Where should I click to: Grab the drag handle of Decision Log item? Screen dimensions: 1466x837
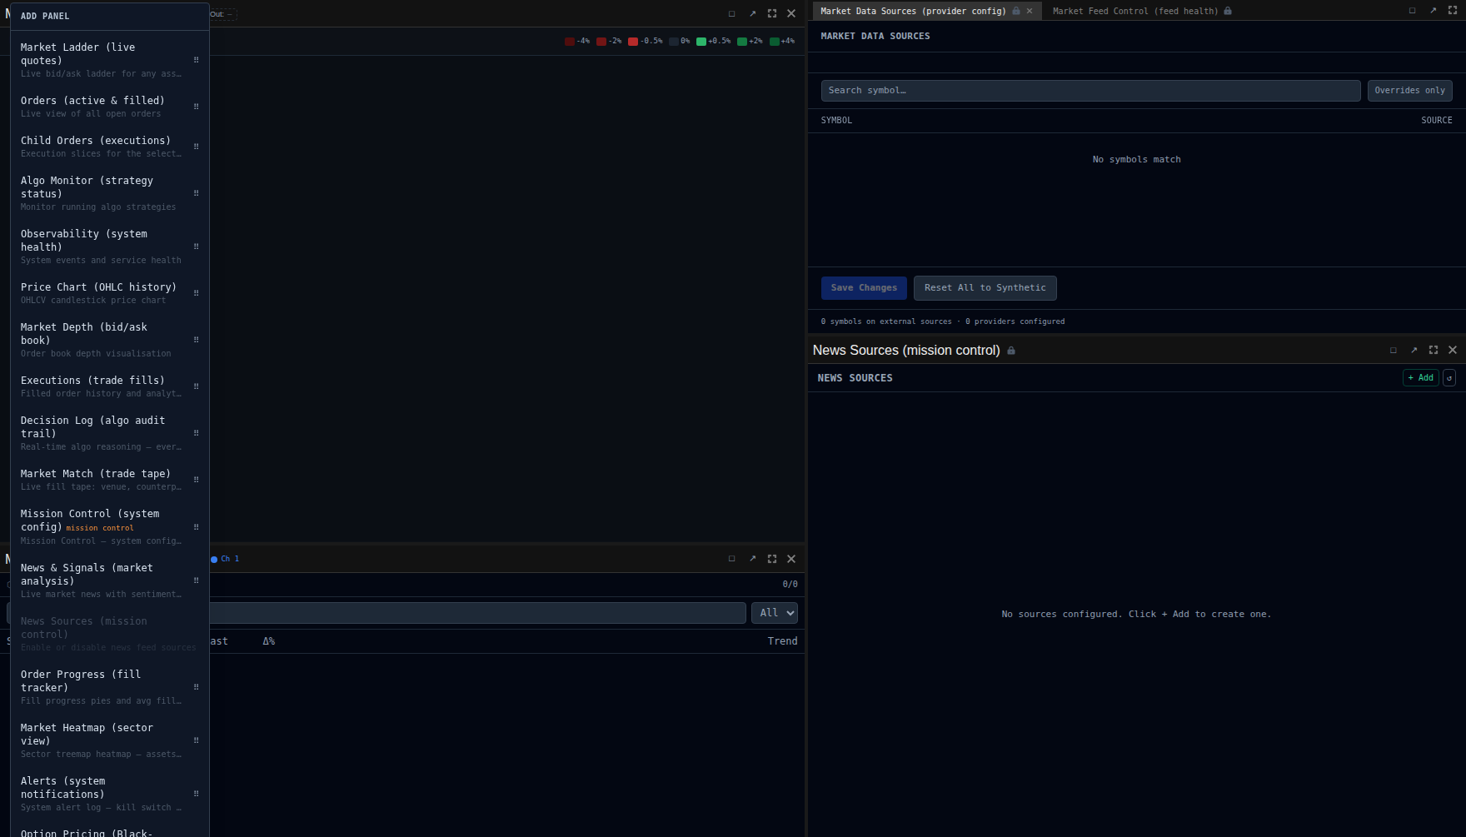(197, 433)
